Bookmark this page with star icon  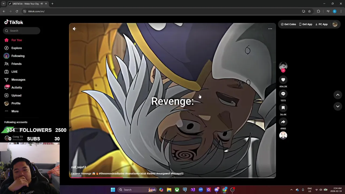tap(309, 11)
